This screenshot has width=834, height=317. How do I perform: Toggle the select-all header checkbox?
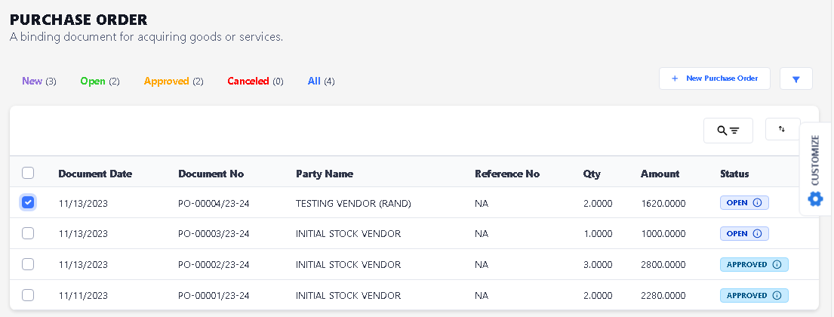29,174
